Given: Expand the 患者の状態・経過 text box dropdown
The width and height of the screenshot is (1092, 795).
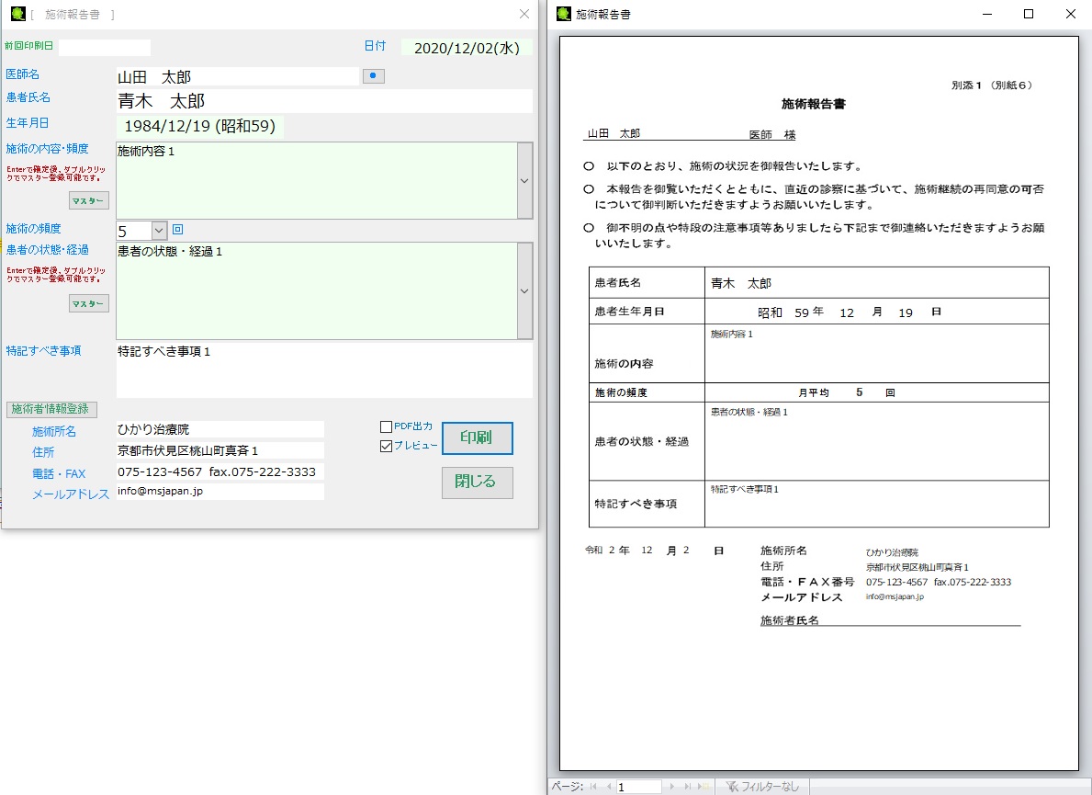Looking at the screenshot, I should 525,290.
